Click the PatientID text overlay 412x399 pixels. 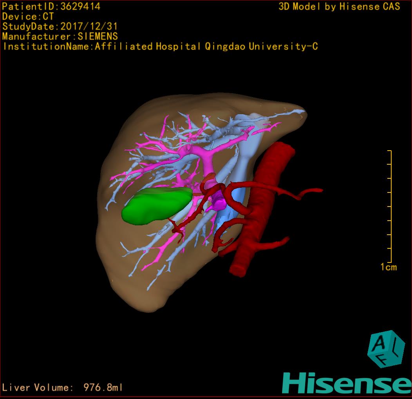point(51,6)
